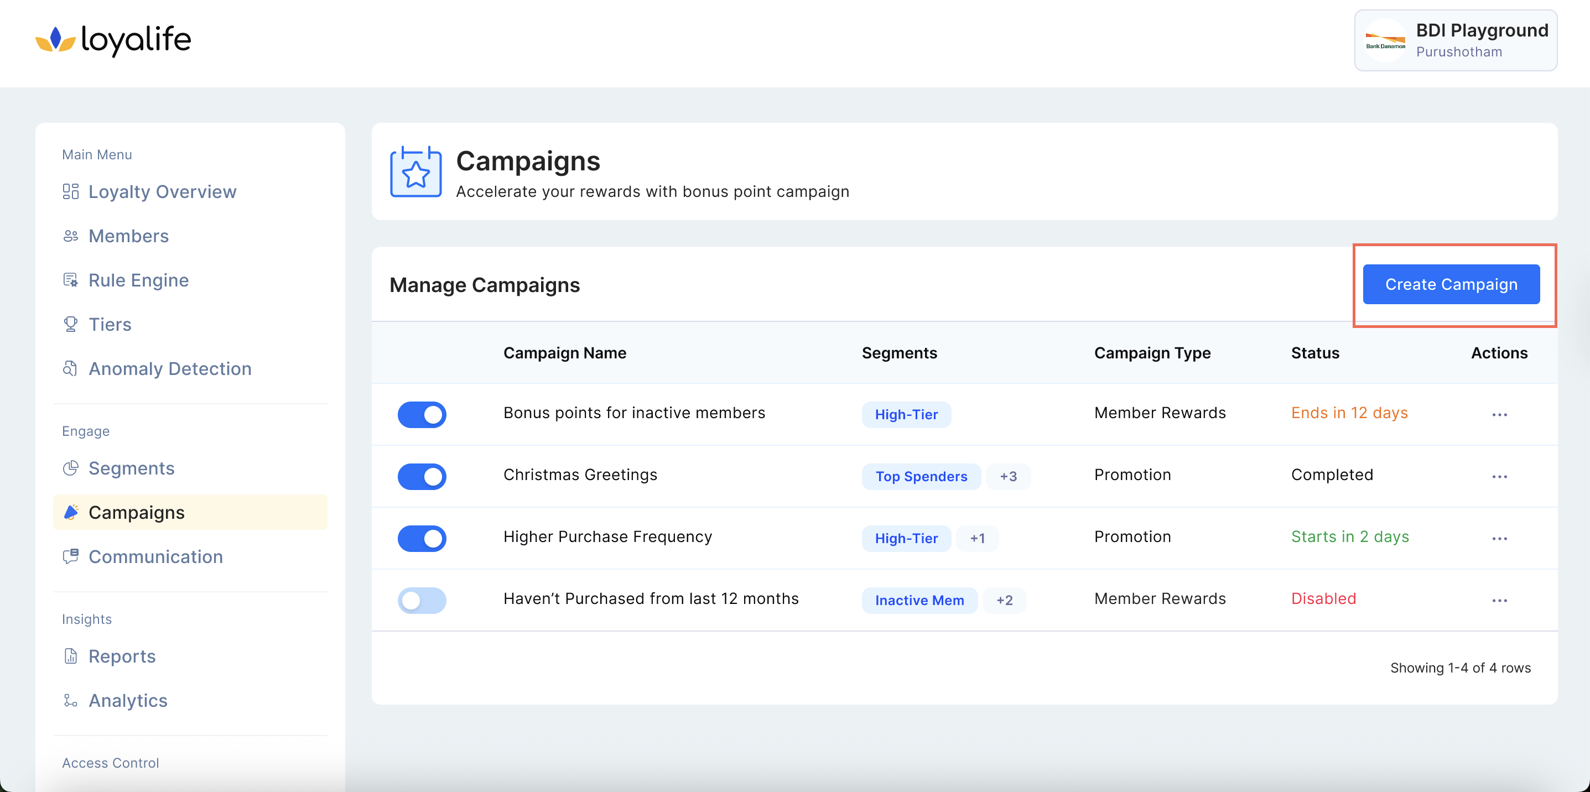The image size is (1590, 792).
Task: Click the Segments pie chart icon
Action: pyautogui.click(x=70, y=468)
